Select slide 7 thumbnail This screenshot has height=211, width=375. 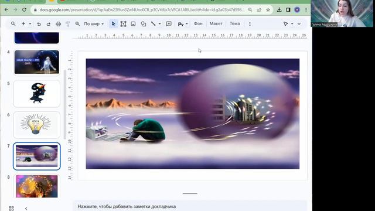click(x=36, y=156)
